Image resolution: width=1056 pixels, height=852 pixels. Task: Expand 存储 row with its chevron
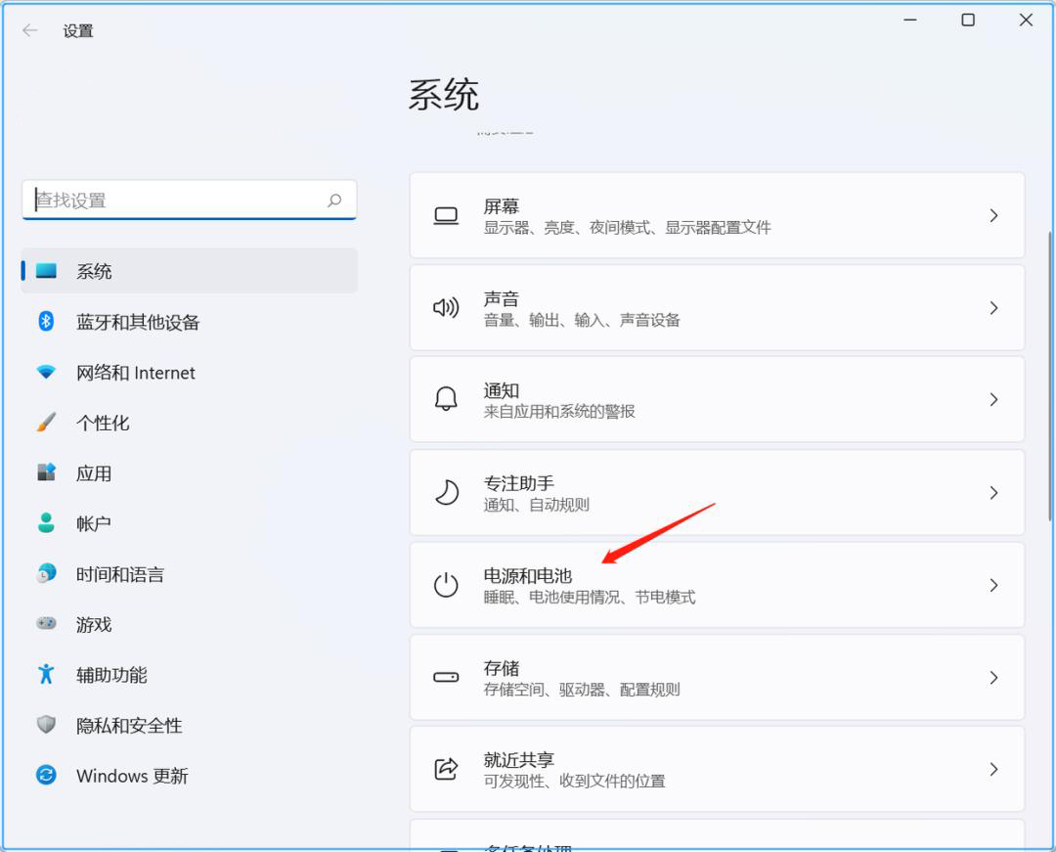click(994, 678)
